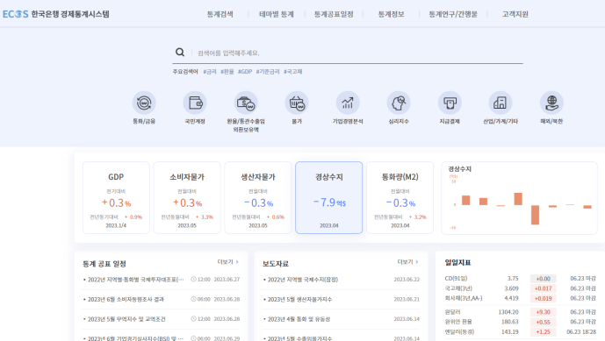
Task: Select the #기준금리 suggested keyword
Action: 268,72
